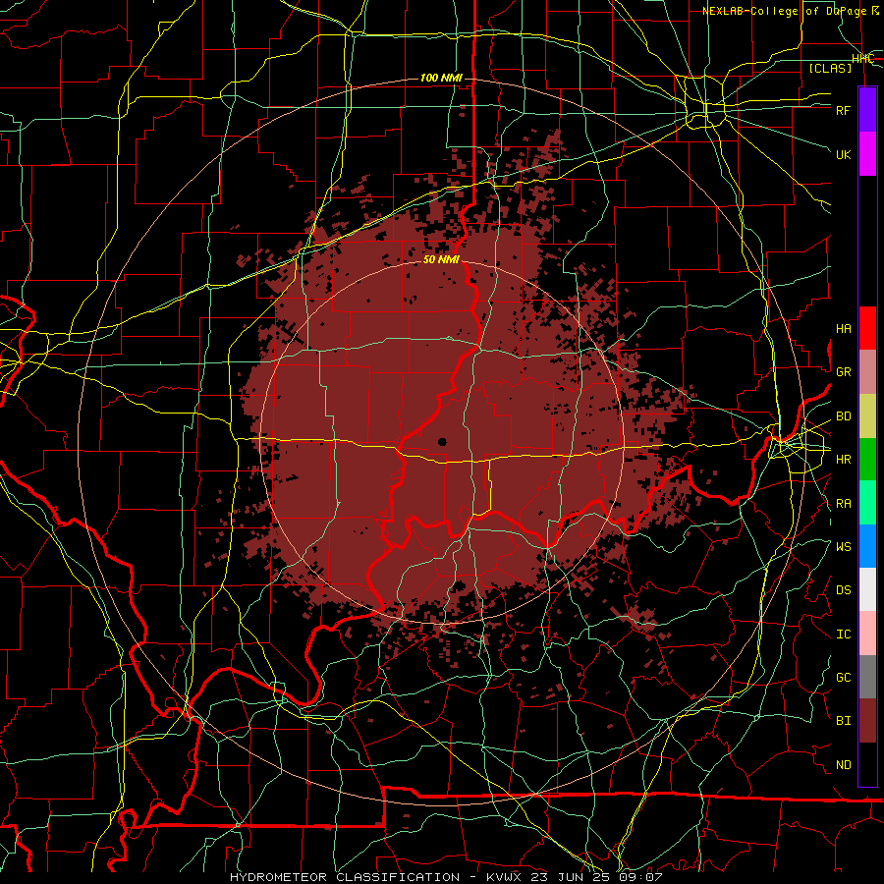Click the RF purple legend swatch
This screenshot has height=884, width=884.
[867, 110]
